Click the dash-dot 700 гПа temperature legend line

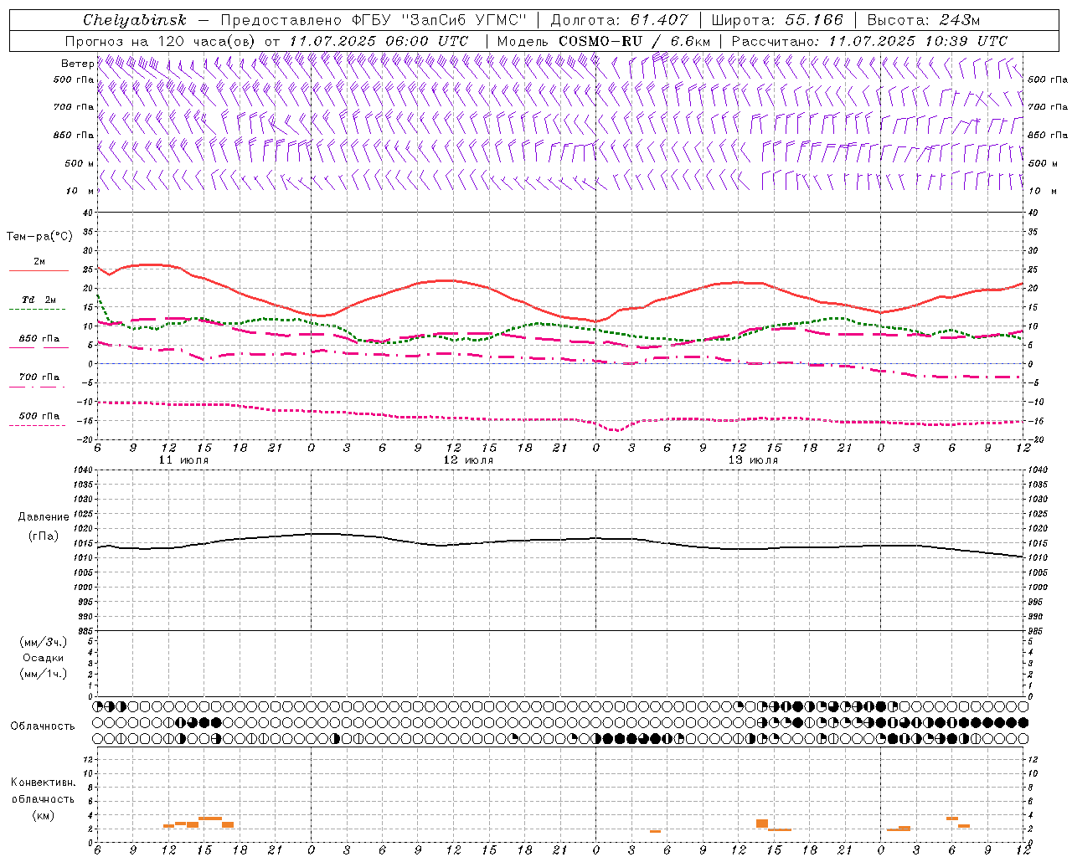pos(39,387)
